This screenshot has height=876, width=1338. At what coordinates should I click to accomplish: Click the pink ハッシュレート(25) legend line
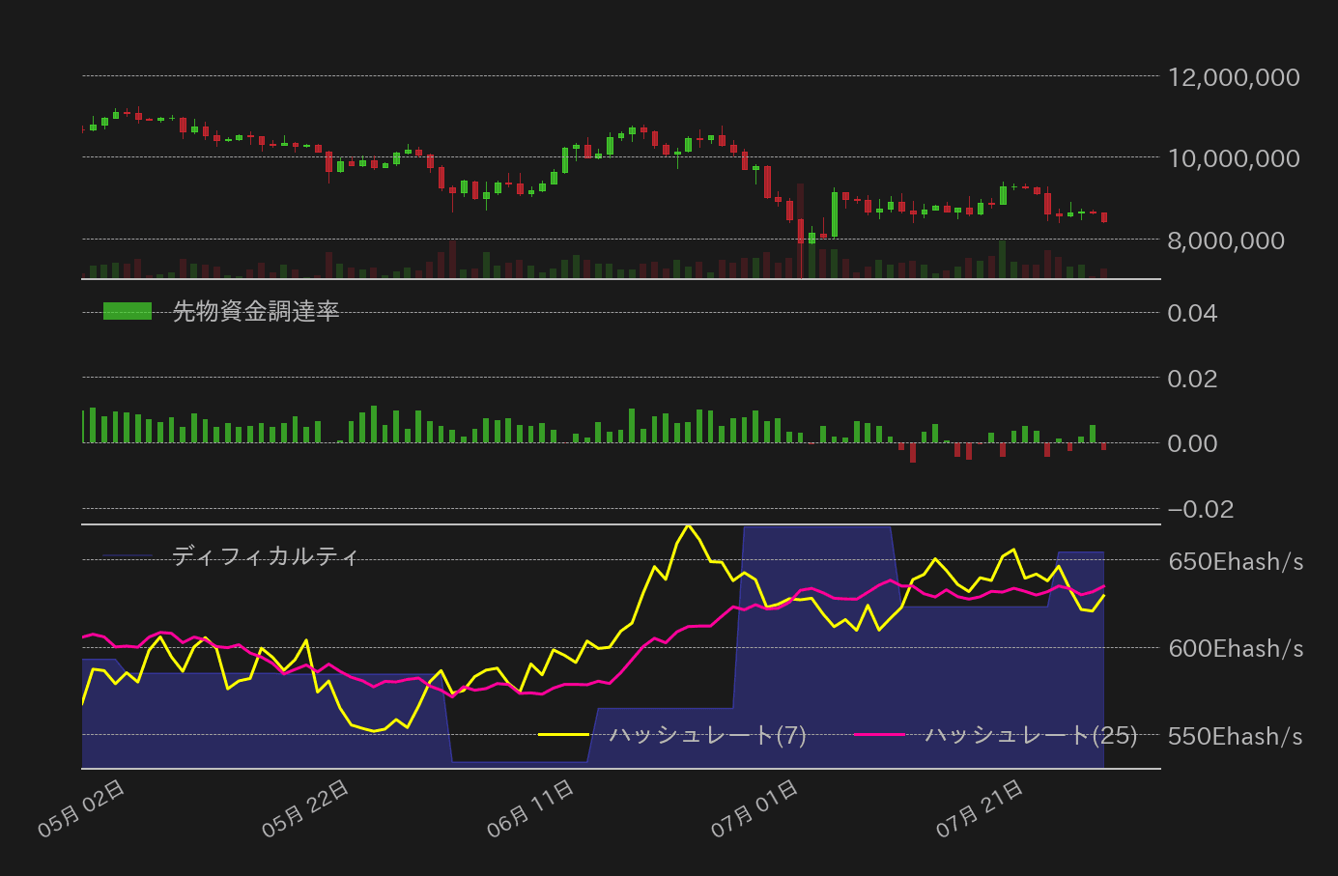879,735
